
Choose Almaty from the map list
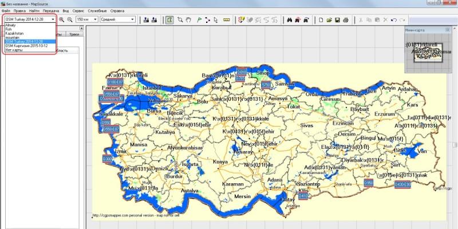coord(30,25)
